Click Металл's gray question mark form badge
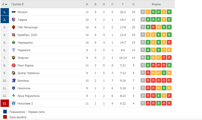The width and height of the screenshot is (202, 120). [143, 12]
